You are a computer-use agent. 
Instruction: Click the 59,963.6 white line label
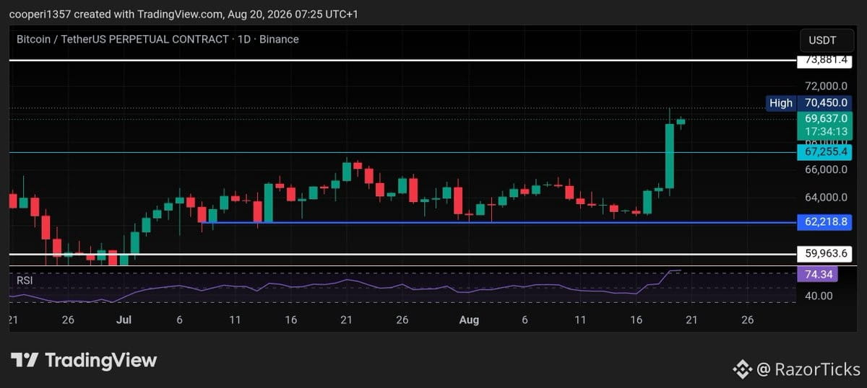pos(824,254)
